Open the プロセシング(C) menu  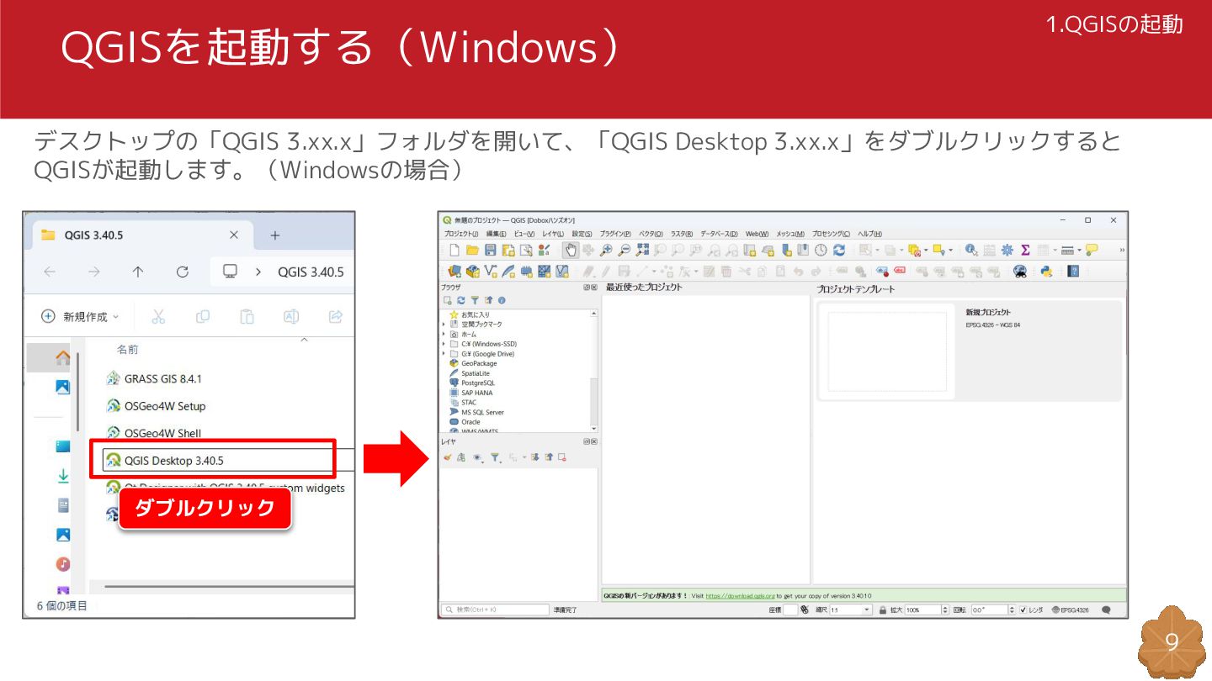830,234
